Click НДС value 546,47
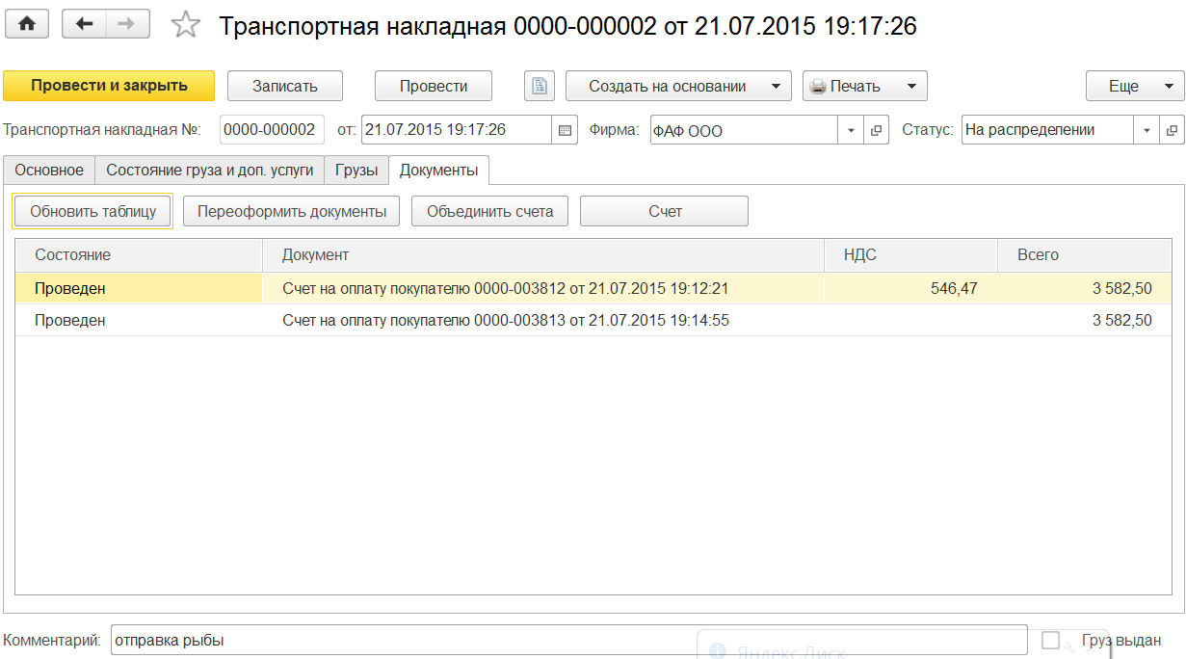 click(x=954, y=288)
